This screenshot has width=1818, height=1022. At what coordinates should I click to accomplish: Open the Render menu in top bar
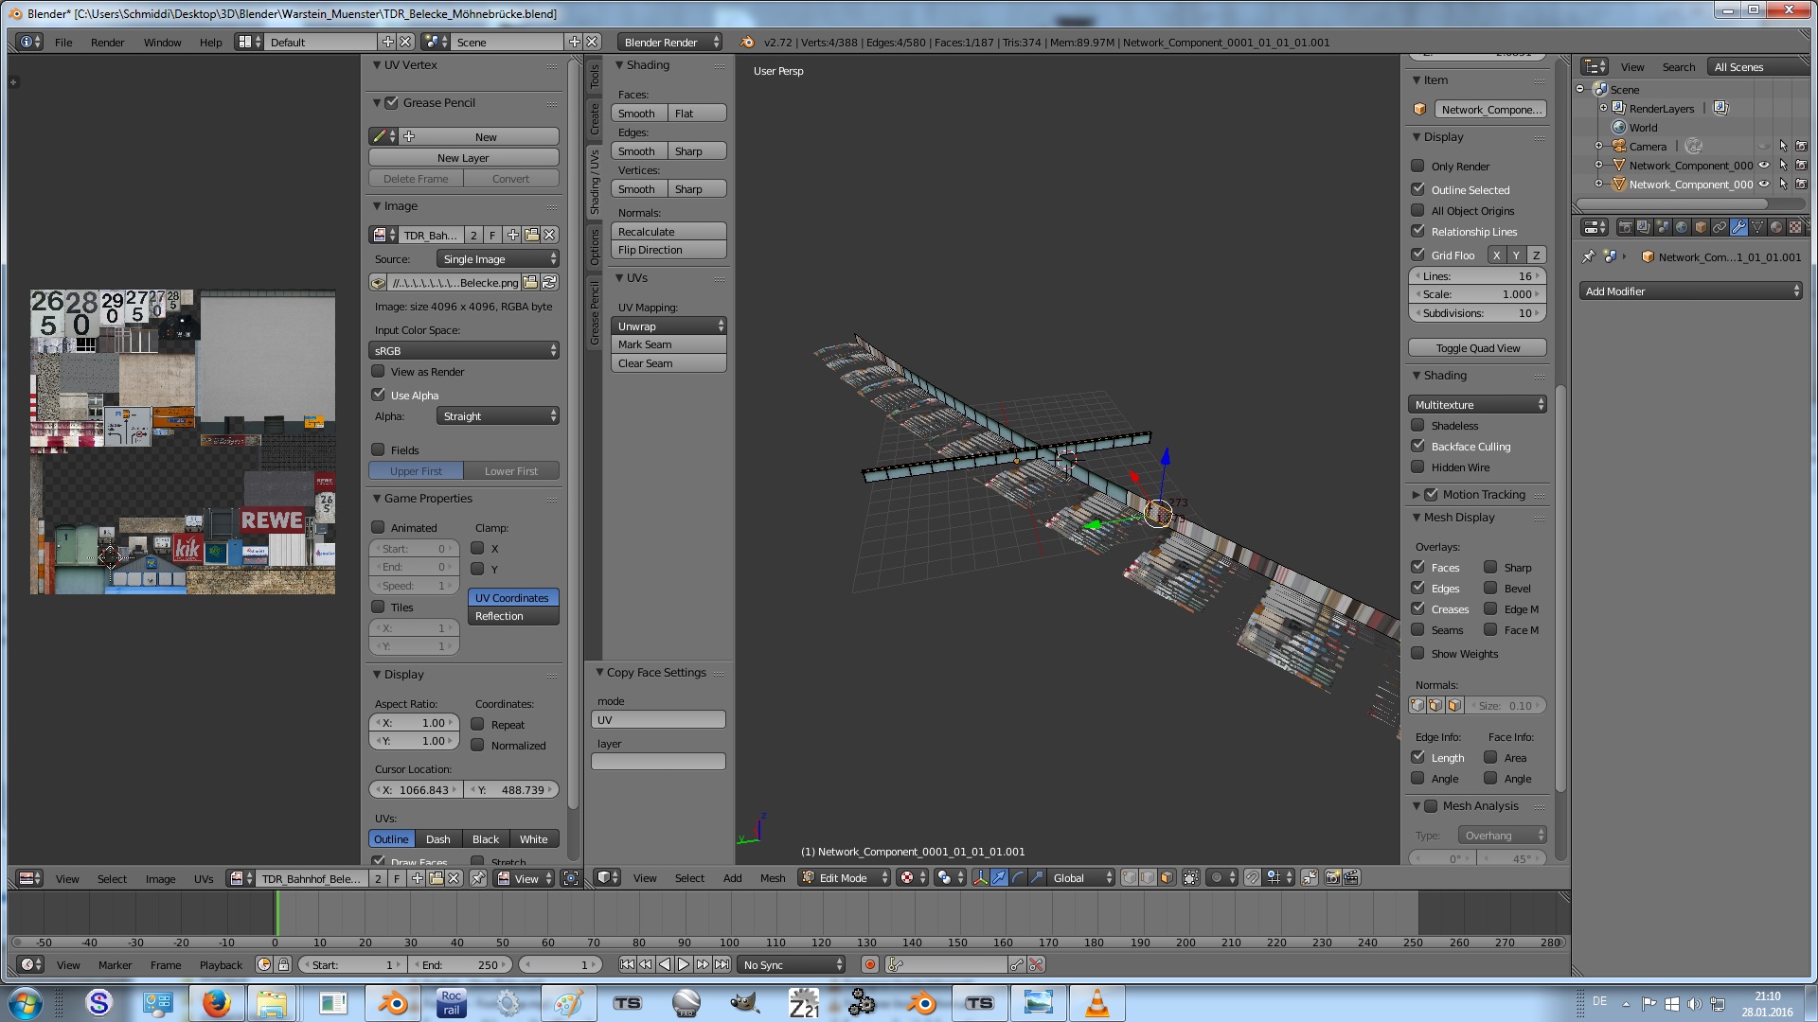tap(107, 43)
